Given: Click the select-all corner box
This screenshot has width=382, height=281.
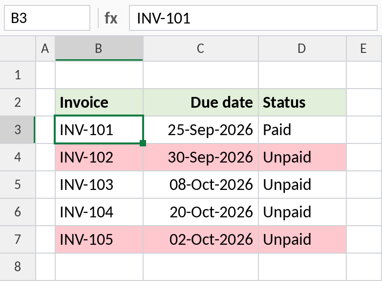Looking at the screenshot, I should (x=18, y=48).
